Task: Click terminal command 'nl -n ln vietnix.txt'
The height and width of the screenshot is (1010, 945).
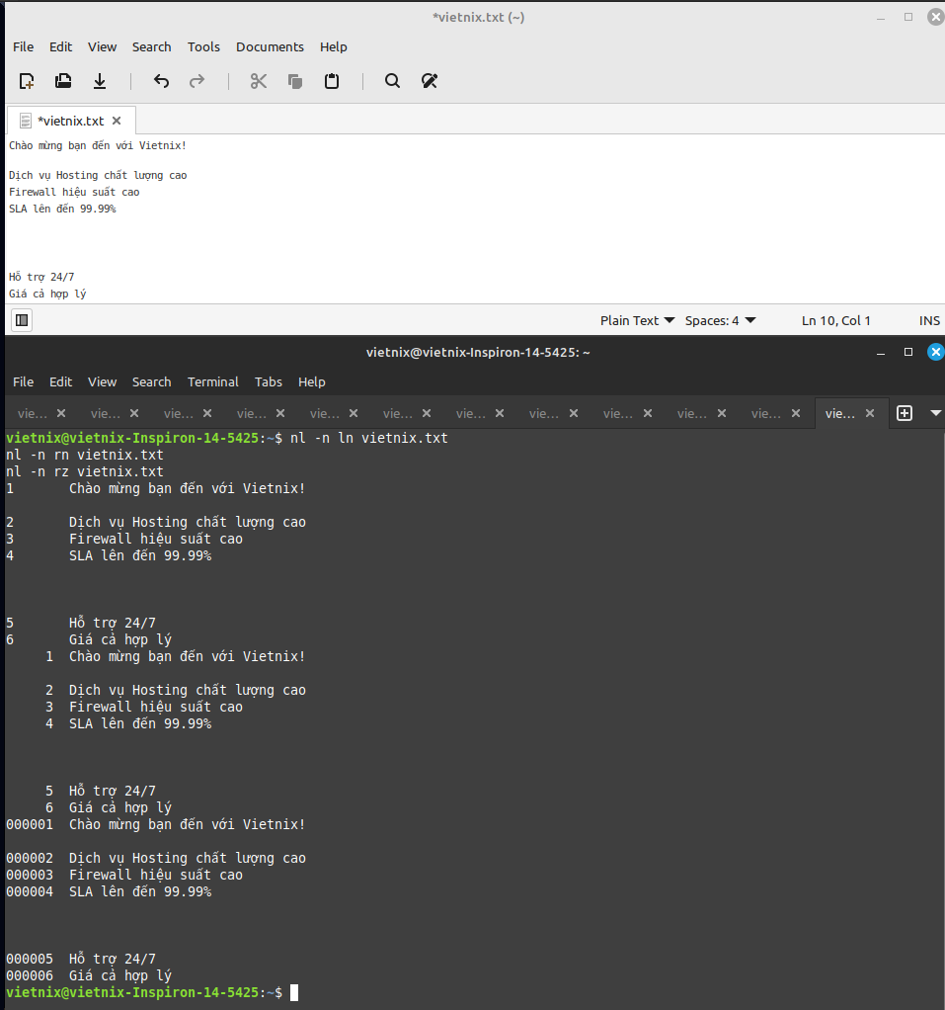Action: (369, 438)
